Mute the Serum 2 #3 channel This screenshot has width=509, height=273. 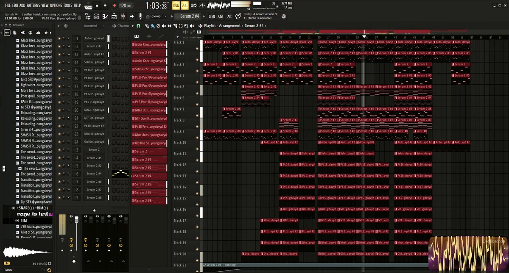[60, 46]
